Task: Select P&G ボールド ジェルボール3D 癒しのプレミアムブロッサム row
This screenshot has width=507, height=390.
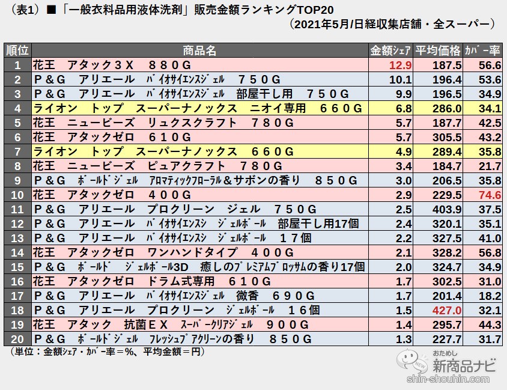Action: (253, 267)
